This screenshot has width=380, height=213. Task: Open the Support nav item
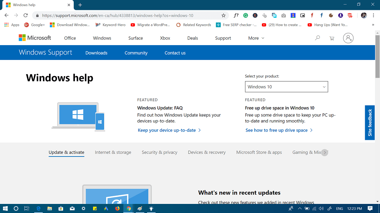pyautogui.click(x=223, y=38)
